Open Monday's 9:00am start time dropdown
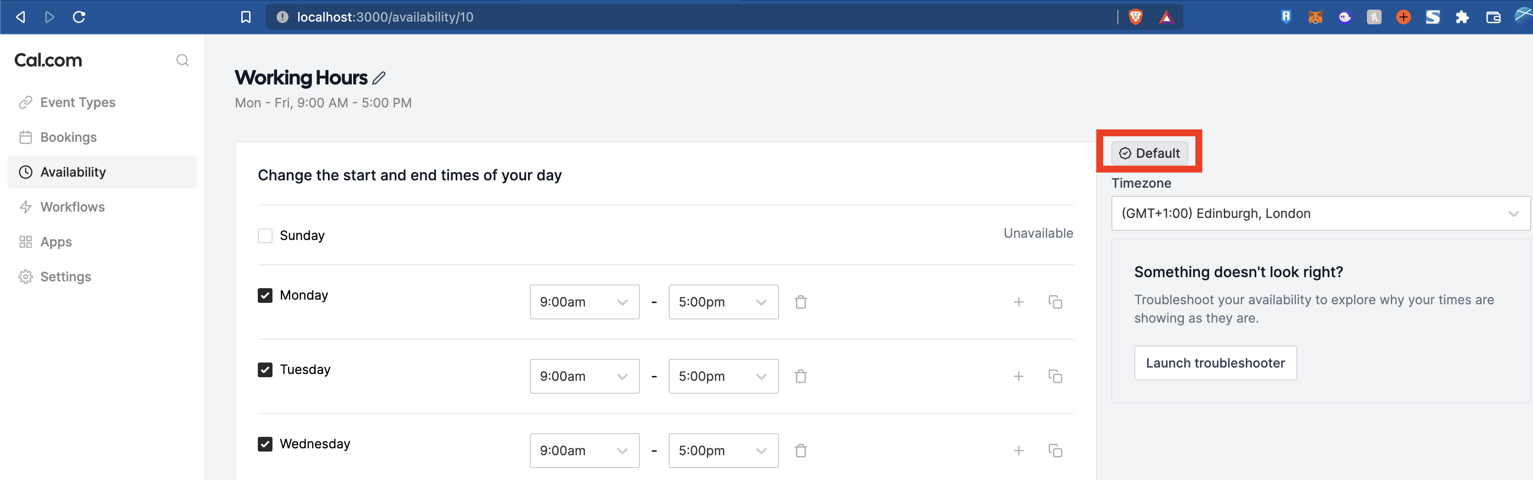This screenshot has width=1533, height=480. (x=584, y=302)
